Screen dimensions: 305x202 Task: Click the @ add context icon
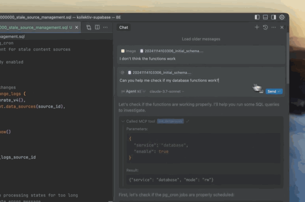122,73
